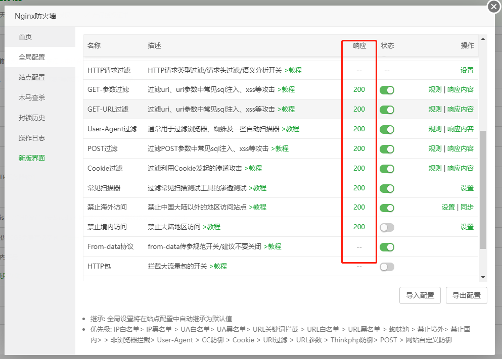Viewport: 502px width, 359px height.
Task: Open the 教程 link for HTTP包
Action: tap(218, 266)
